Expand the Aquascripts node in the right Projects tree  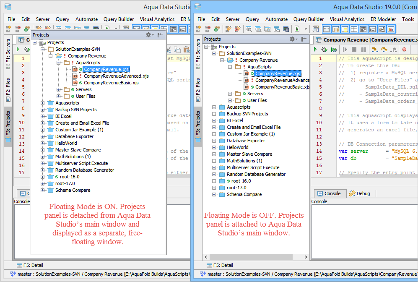(x=214, y=107)
